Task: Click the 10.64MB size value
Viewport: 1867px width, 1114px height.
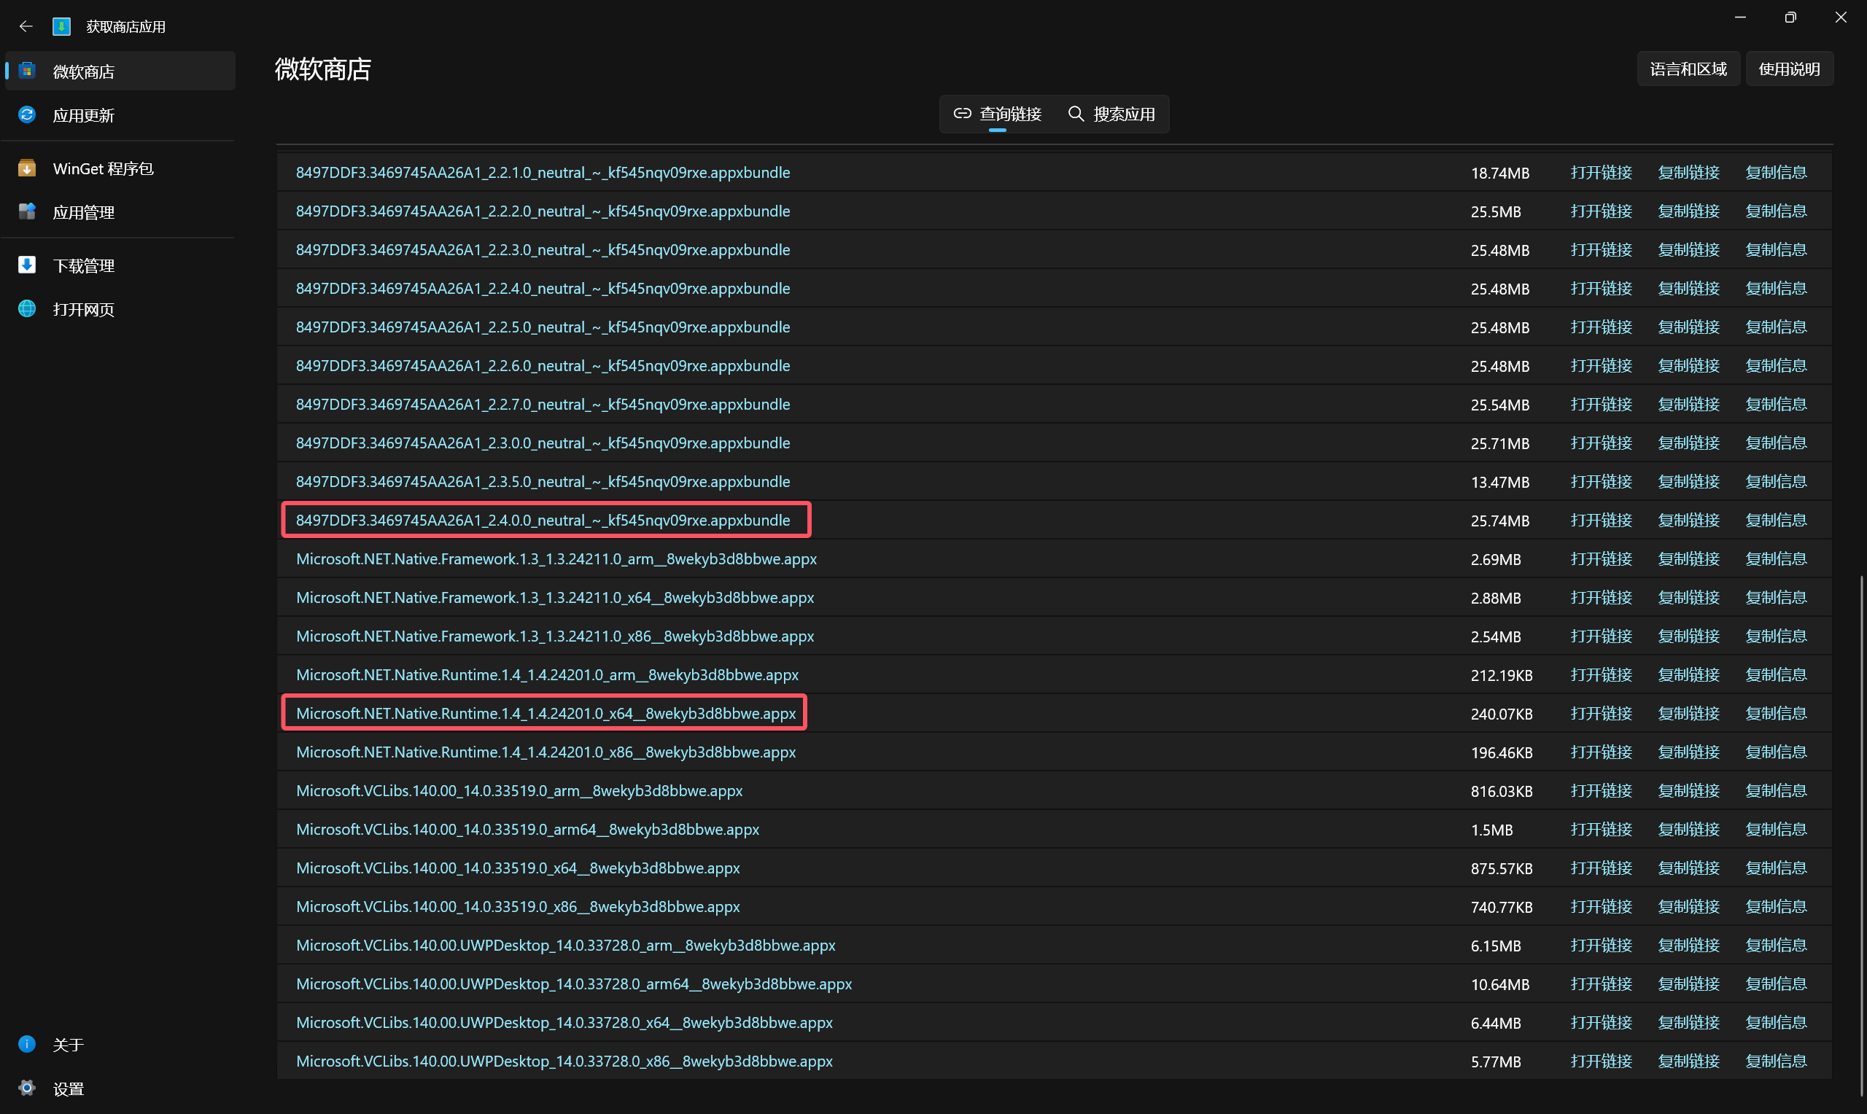Action: pos(1500,985)
